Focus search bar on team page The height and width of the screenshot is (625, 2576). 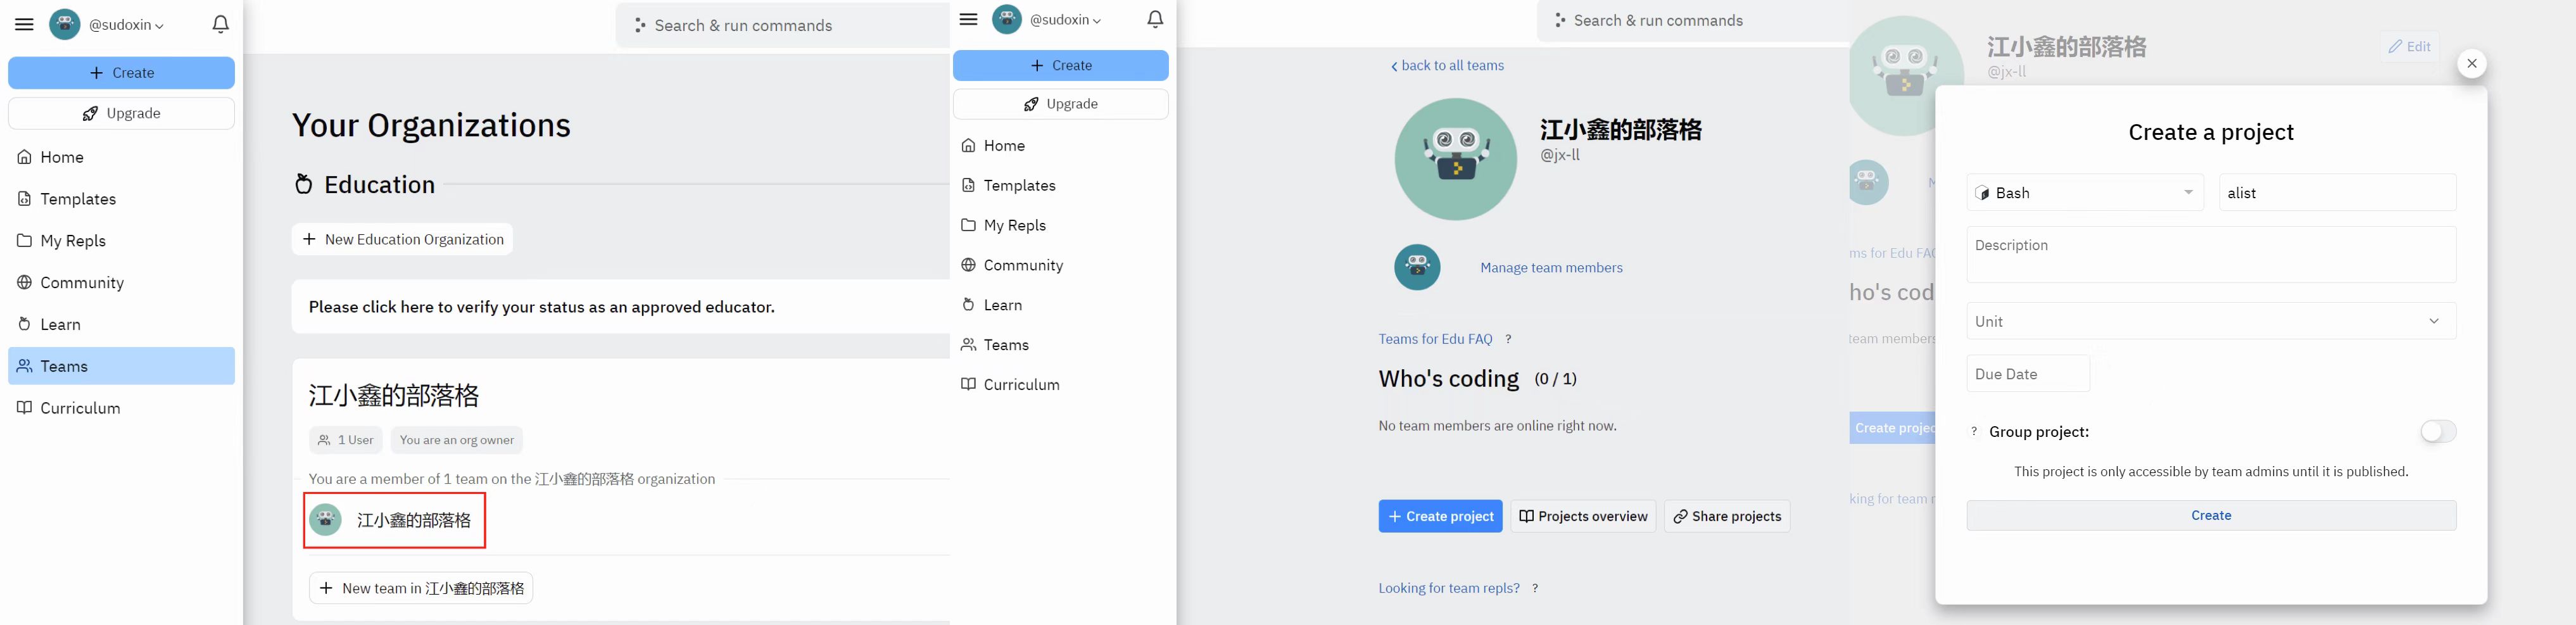(1694, 20)
